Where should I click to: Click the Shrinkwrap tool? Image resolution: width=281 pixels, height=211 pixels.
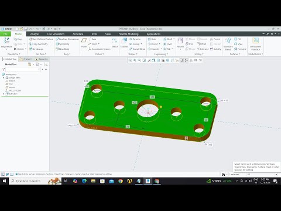[36, 49]
